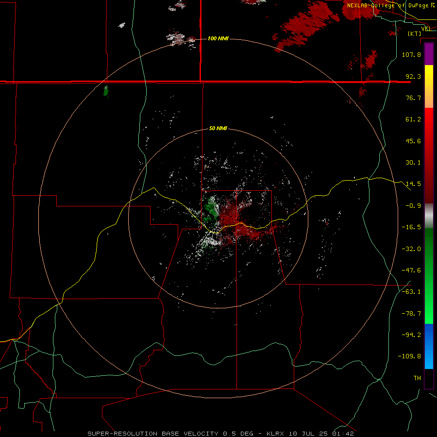The width and height of the screenshot is (437, 437).
Task: Click the TH legend label
Action: (x=417, y=378)
